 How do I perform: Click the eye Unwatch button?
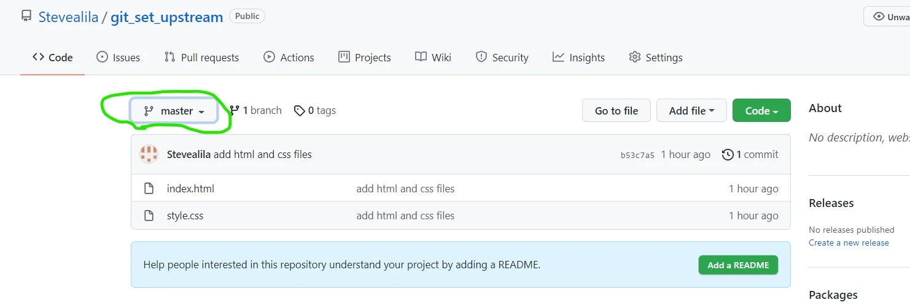click(887, 17)
